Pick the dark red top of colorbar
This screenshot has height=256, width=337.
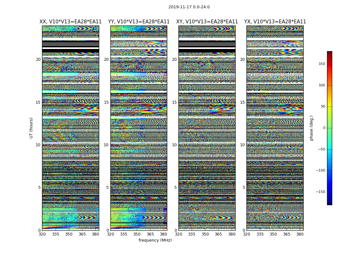coord(329,53)
